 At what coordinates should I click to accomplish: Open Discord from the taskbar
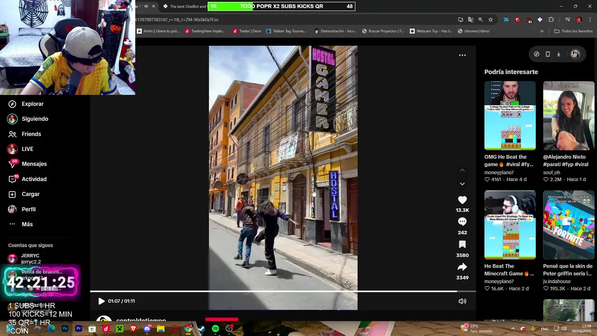[147, 329]
